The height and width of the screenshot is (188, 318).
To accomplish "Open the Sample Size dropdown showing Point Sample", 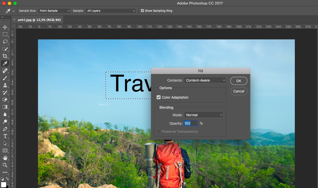I will coord(54,11).
